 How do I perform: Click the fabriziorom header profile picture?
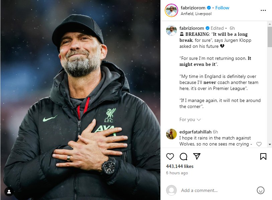(171, 10)
